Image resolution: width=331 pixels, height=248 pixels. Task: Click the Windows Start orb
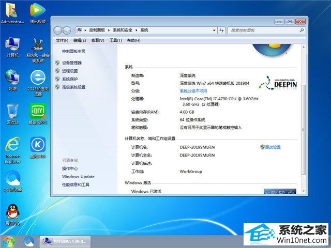click(9, 241)
